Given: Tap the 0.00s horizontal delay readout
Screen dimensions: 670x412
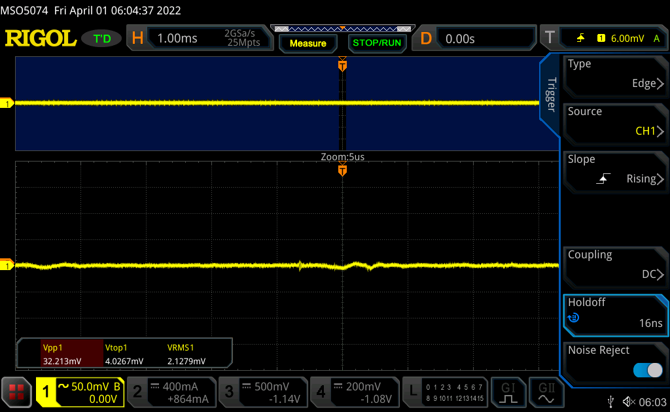Looking at the screenshot, I should (x=460, y=39).
